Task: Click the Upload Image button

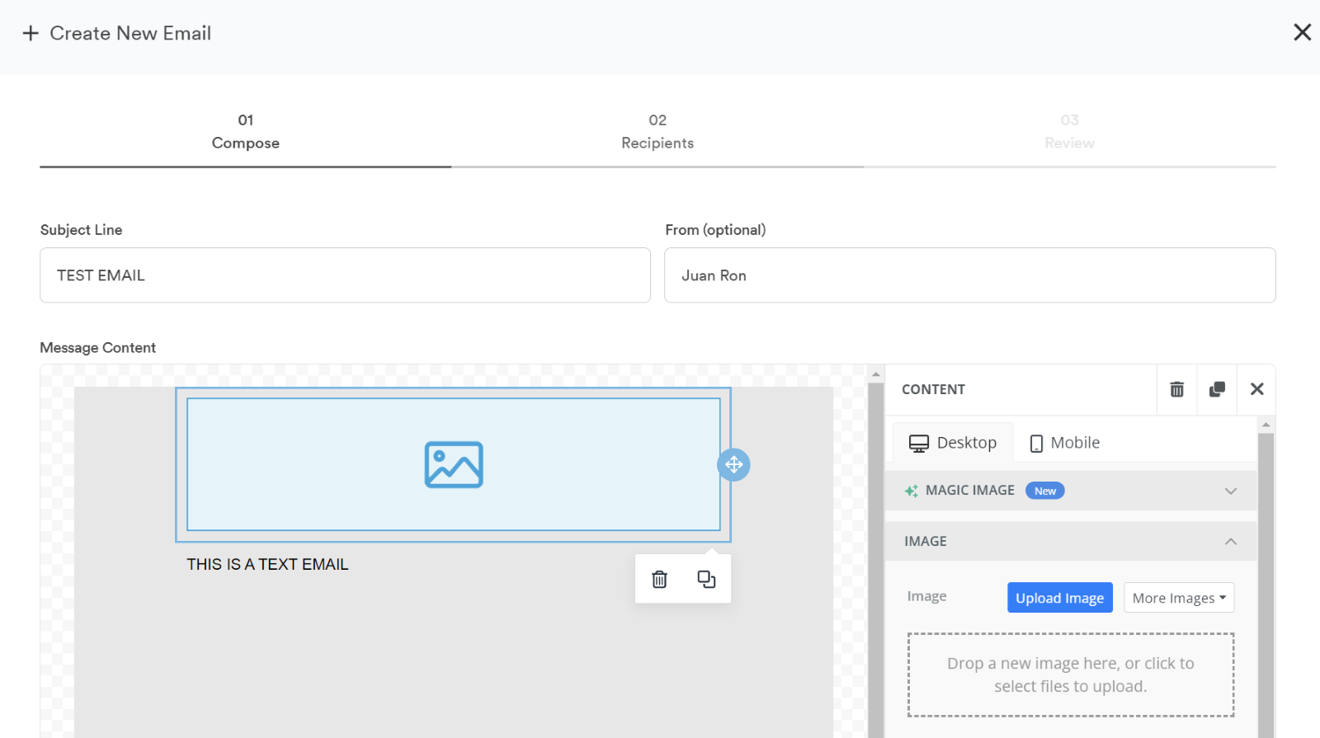Action: 1059,598
